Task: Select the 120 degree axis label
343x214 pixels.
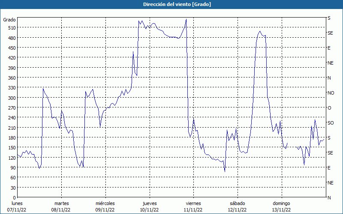Action: pos(12,158)
